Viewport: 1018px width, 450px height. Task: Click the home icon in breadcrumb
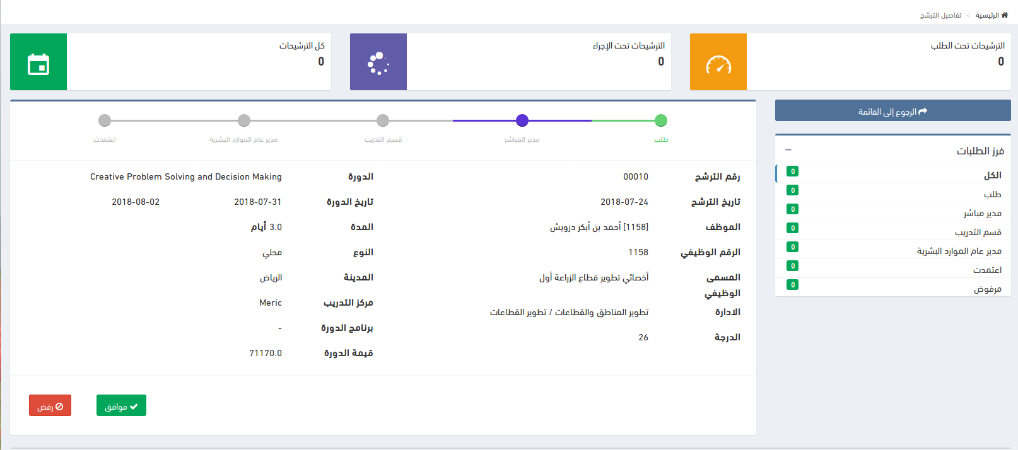click(x=1005, y=15)
